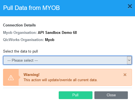Dismiss the warning alert with its X icon
Image resolution: width=135 pixels, height=104 pixels.
point(125,75)
